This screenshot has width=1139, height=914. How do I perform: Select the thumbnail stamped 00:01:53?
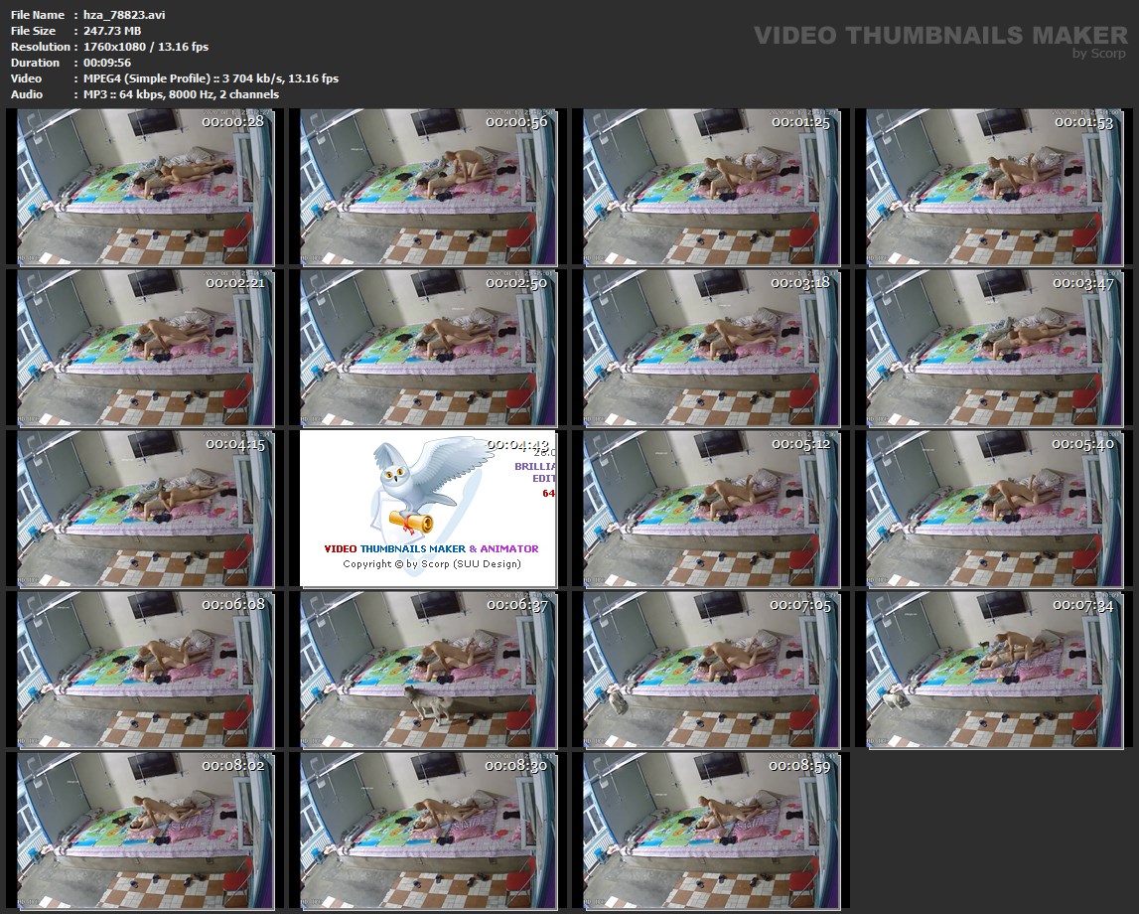click(994, 188)
